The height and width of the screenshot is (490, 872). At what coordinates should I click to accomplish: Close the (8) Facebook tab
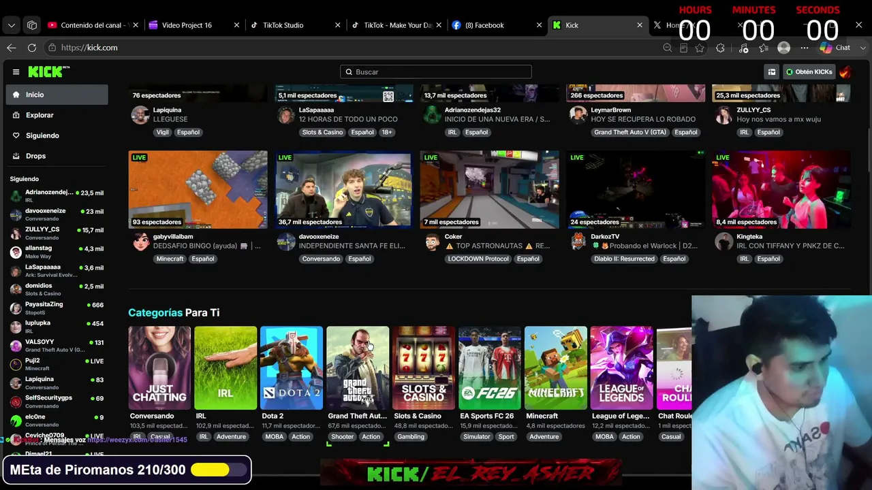tap(539, 25)
